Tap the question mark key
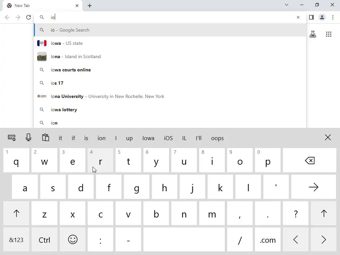 click(x=296, y=213)
